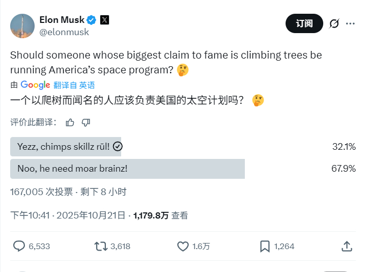This screenshot has height=272, width=366.
Task: Click the 翻译自 英语 translation link
Action: point(74,85)
